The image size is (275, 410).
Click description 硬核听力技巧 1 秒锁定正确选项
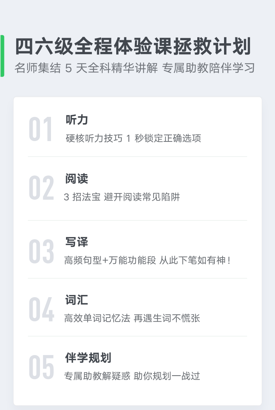click(x=133, y=138)
